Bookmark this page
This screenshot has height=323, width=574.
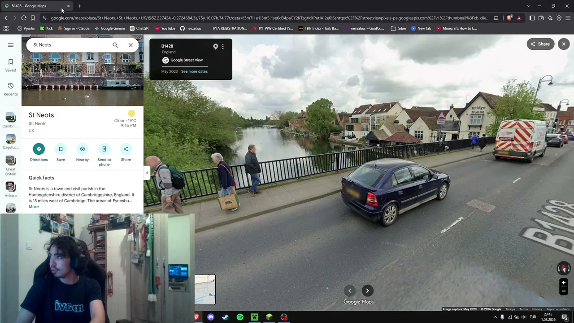[x=33, y=18]
